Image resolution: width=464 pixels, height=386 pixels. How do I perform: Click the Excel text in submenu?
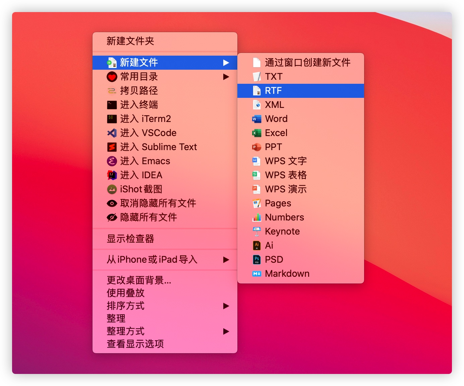point(276,133)
